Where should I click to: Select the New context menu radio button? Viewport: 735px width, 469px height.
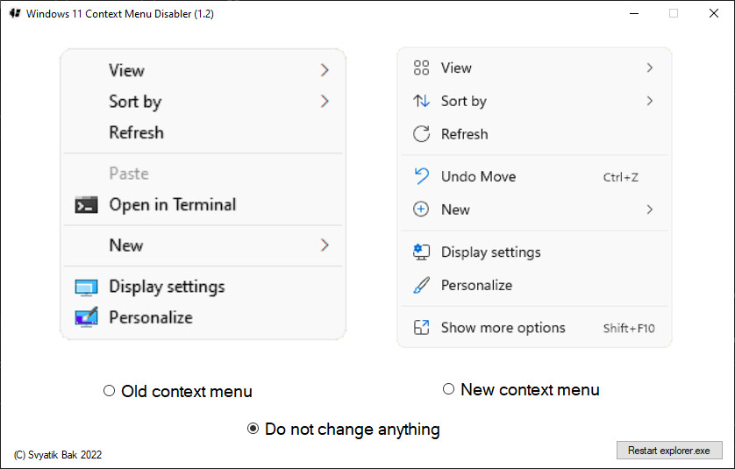[x=448, y=389]
